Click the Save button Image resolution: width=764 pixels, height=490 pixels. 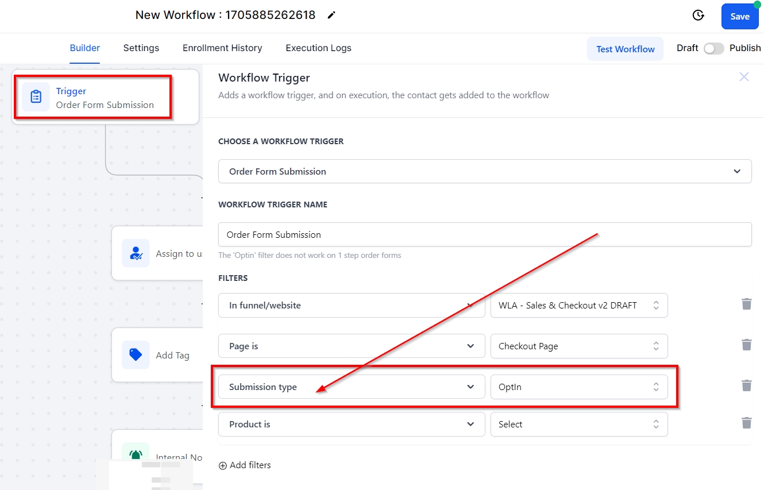739,17
